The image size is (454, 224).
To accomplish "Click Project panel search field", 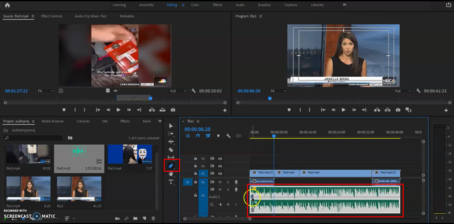I will pos(33,138).
